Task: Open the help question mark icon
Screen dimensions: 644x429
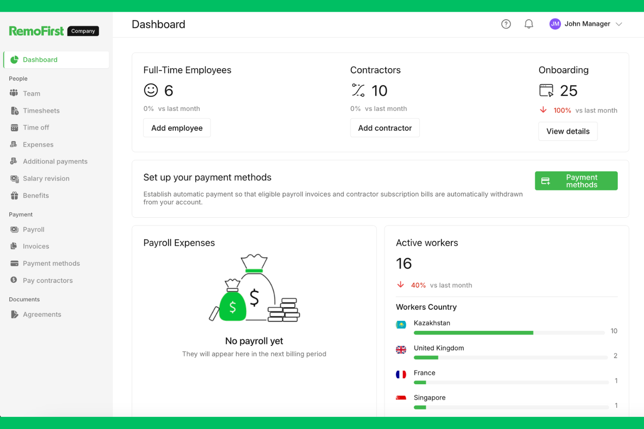Action: (x=506, y=24)
